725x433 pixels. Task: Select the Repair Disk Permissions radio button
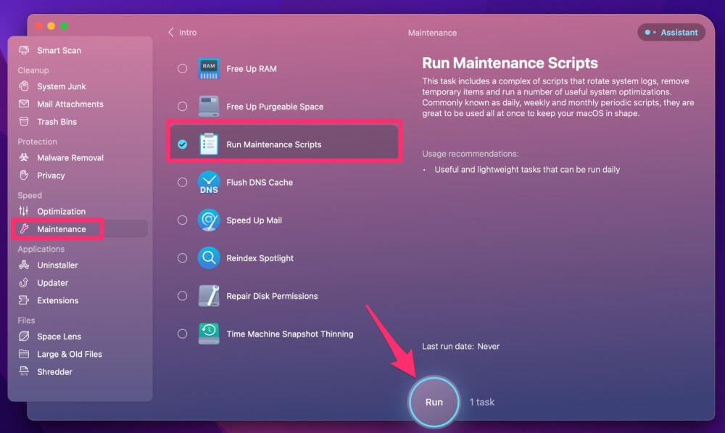182,296
